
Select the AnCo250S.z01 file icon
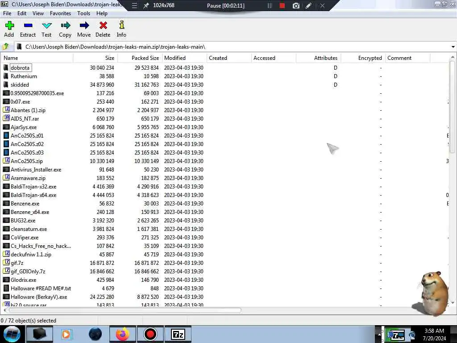tap(6, 136)
